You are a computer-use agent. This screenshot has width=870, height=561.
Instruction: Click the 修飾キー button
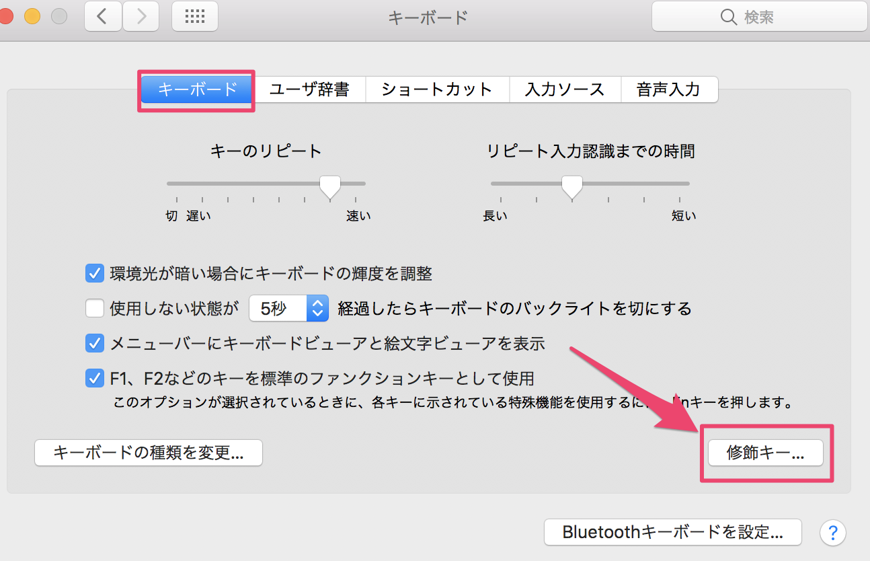point(765,453)
